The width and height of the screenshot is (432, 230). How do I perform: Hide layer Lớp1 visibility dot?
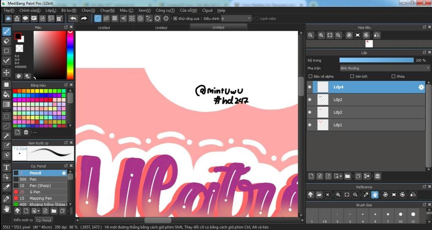310,125
